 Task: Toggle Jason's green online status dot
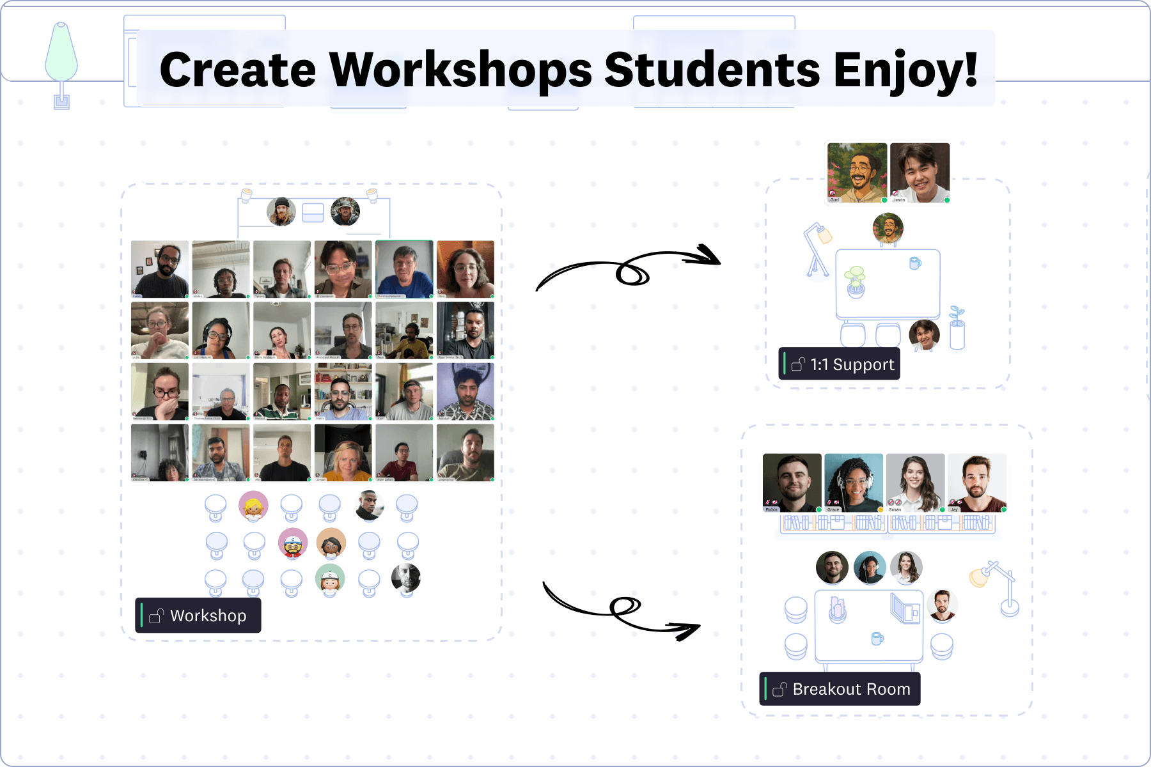(x=946, y=199)
